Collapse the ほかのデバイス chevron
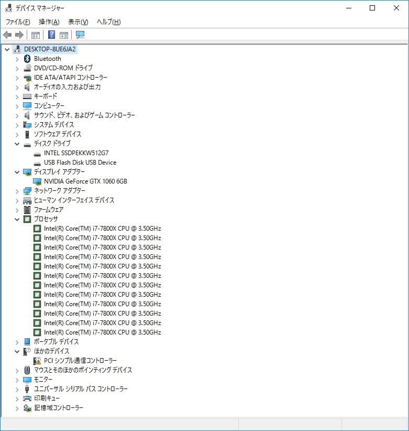 (x=17, y=351)
